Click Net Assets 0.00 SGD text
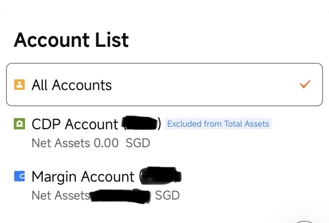The height and width of the screenshot is (223, 329). pyautogui.click(x=91, y=143)
